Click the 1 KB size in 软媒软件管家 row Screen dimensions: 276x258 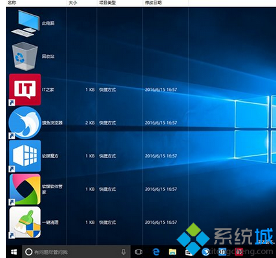click(x=90, y=189)
